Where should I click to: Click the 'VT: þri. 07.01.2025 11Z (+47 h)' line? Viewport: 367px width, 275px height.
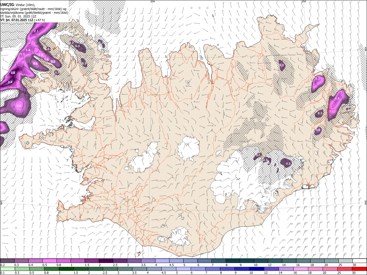pos(23,20)
